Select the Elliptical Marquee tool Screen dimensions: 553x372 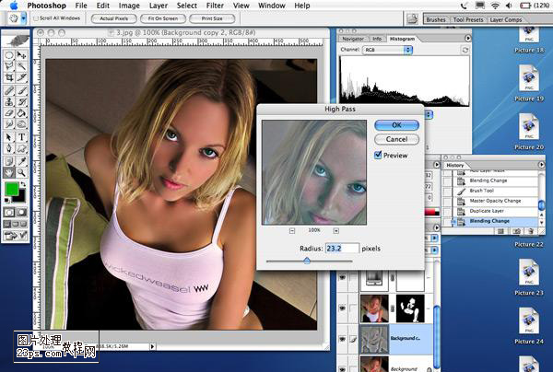click(x=9, y=55)
